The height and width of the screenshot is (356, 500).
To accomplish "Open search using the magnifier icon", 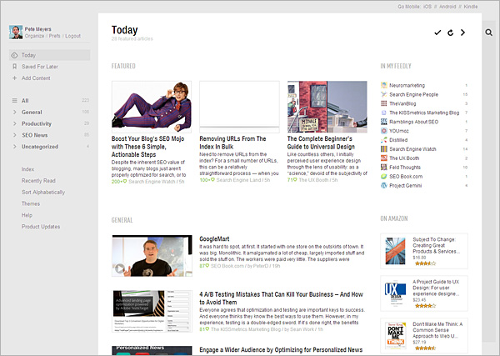I will tap(488, 33).
